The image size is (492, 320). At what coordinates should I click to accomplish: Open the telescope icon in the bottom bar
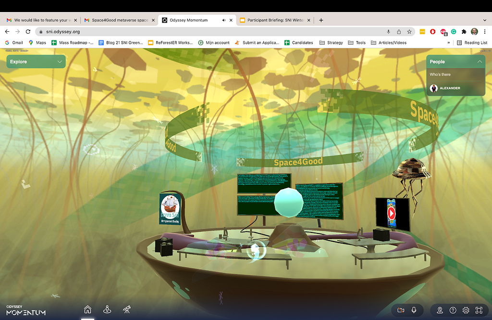coord(127,309)
